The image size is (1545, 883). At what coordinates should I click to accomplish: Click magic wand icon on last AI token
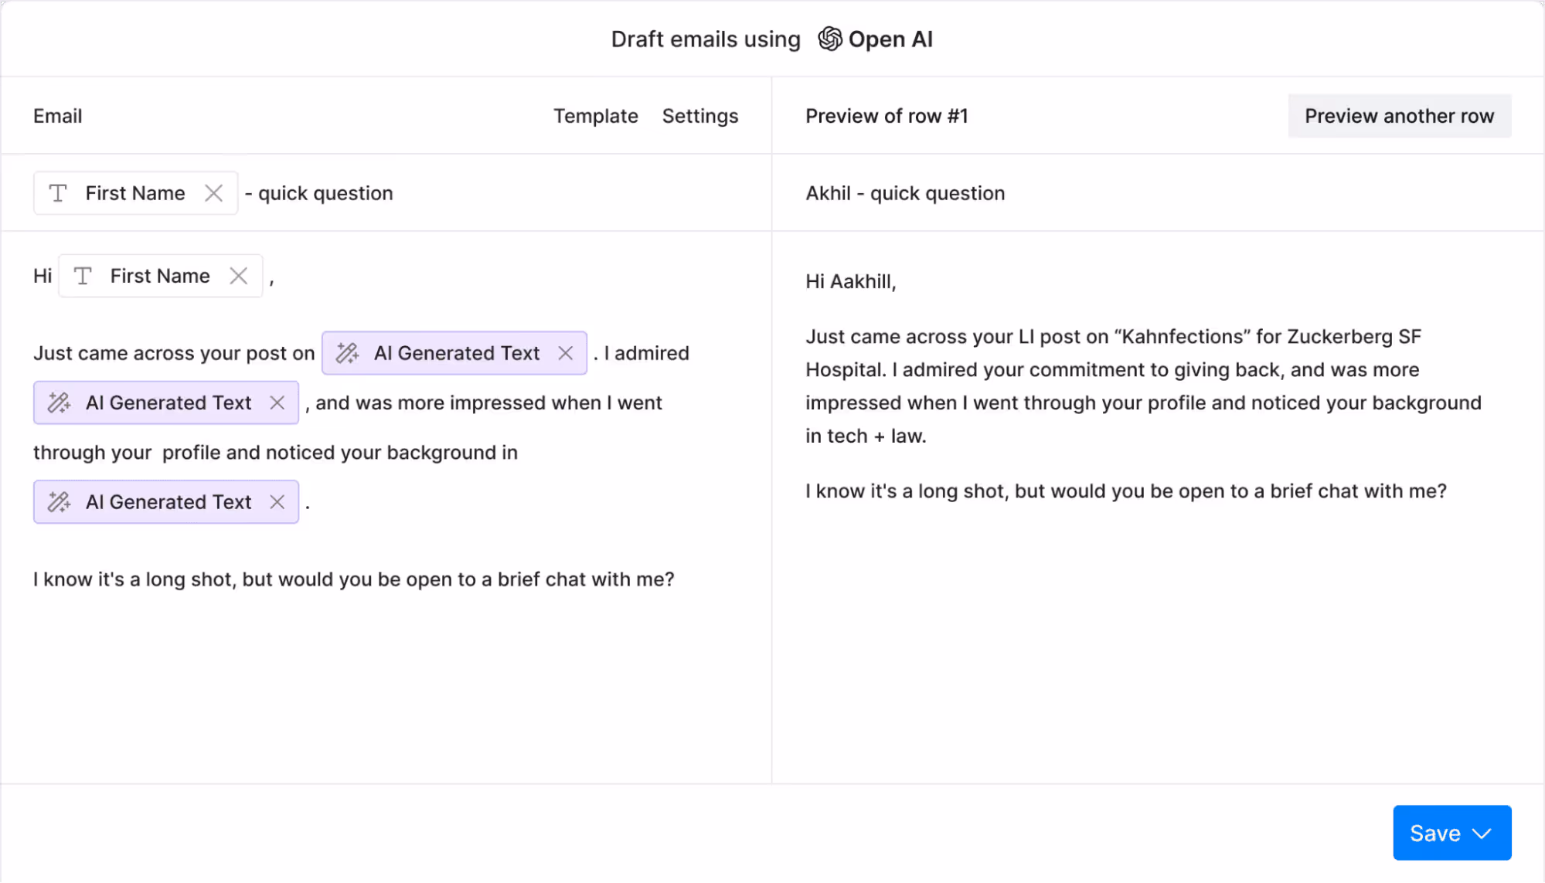[60, 502]
